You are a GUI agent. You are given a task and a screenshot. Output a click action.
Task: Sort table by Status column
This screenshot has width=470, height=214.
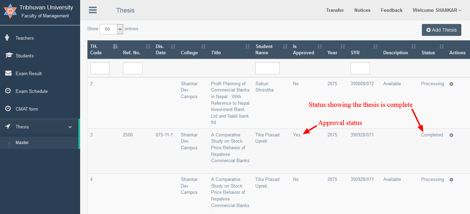point(432,49)
